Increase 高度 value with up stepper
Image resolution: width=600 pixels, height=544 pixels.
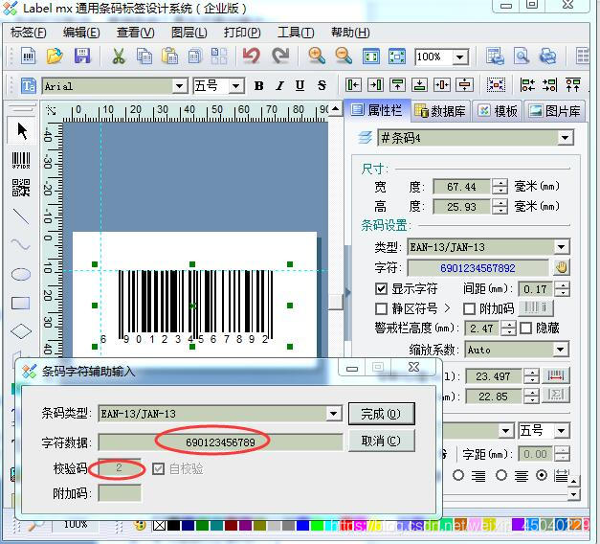coord(500,203)
